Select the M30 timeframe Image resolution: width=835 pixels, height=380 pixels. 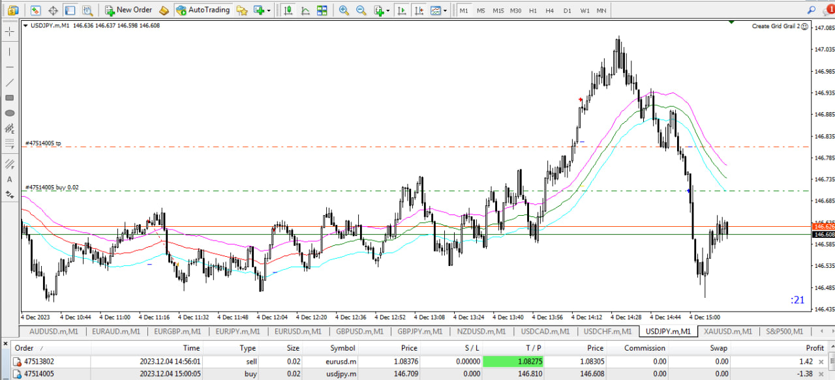tap(516, 10)
